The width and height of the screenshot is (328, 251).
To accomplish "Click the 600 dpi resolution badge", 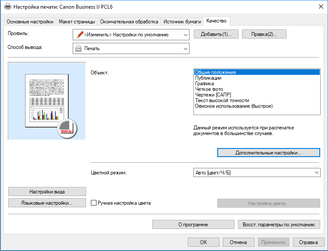I will click(67, 129).
